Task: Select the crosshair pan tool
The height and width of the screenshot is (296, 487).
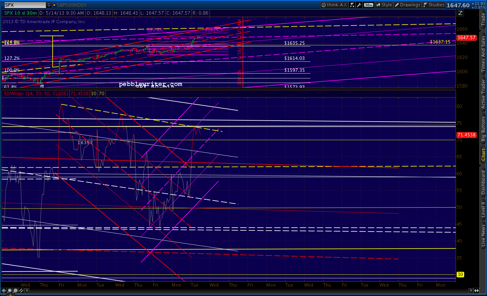Action: point(4,291)
